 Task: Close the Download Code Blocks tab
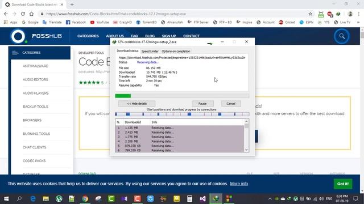[62, 5]
